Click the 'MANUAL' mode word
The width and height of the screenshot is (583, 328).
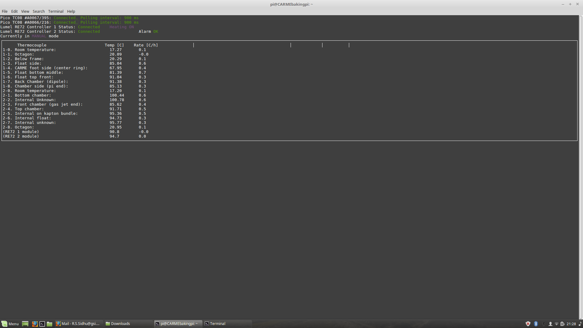click(x=39, y=36)
